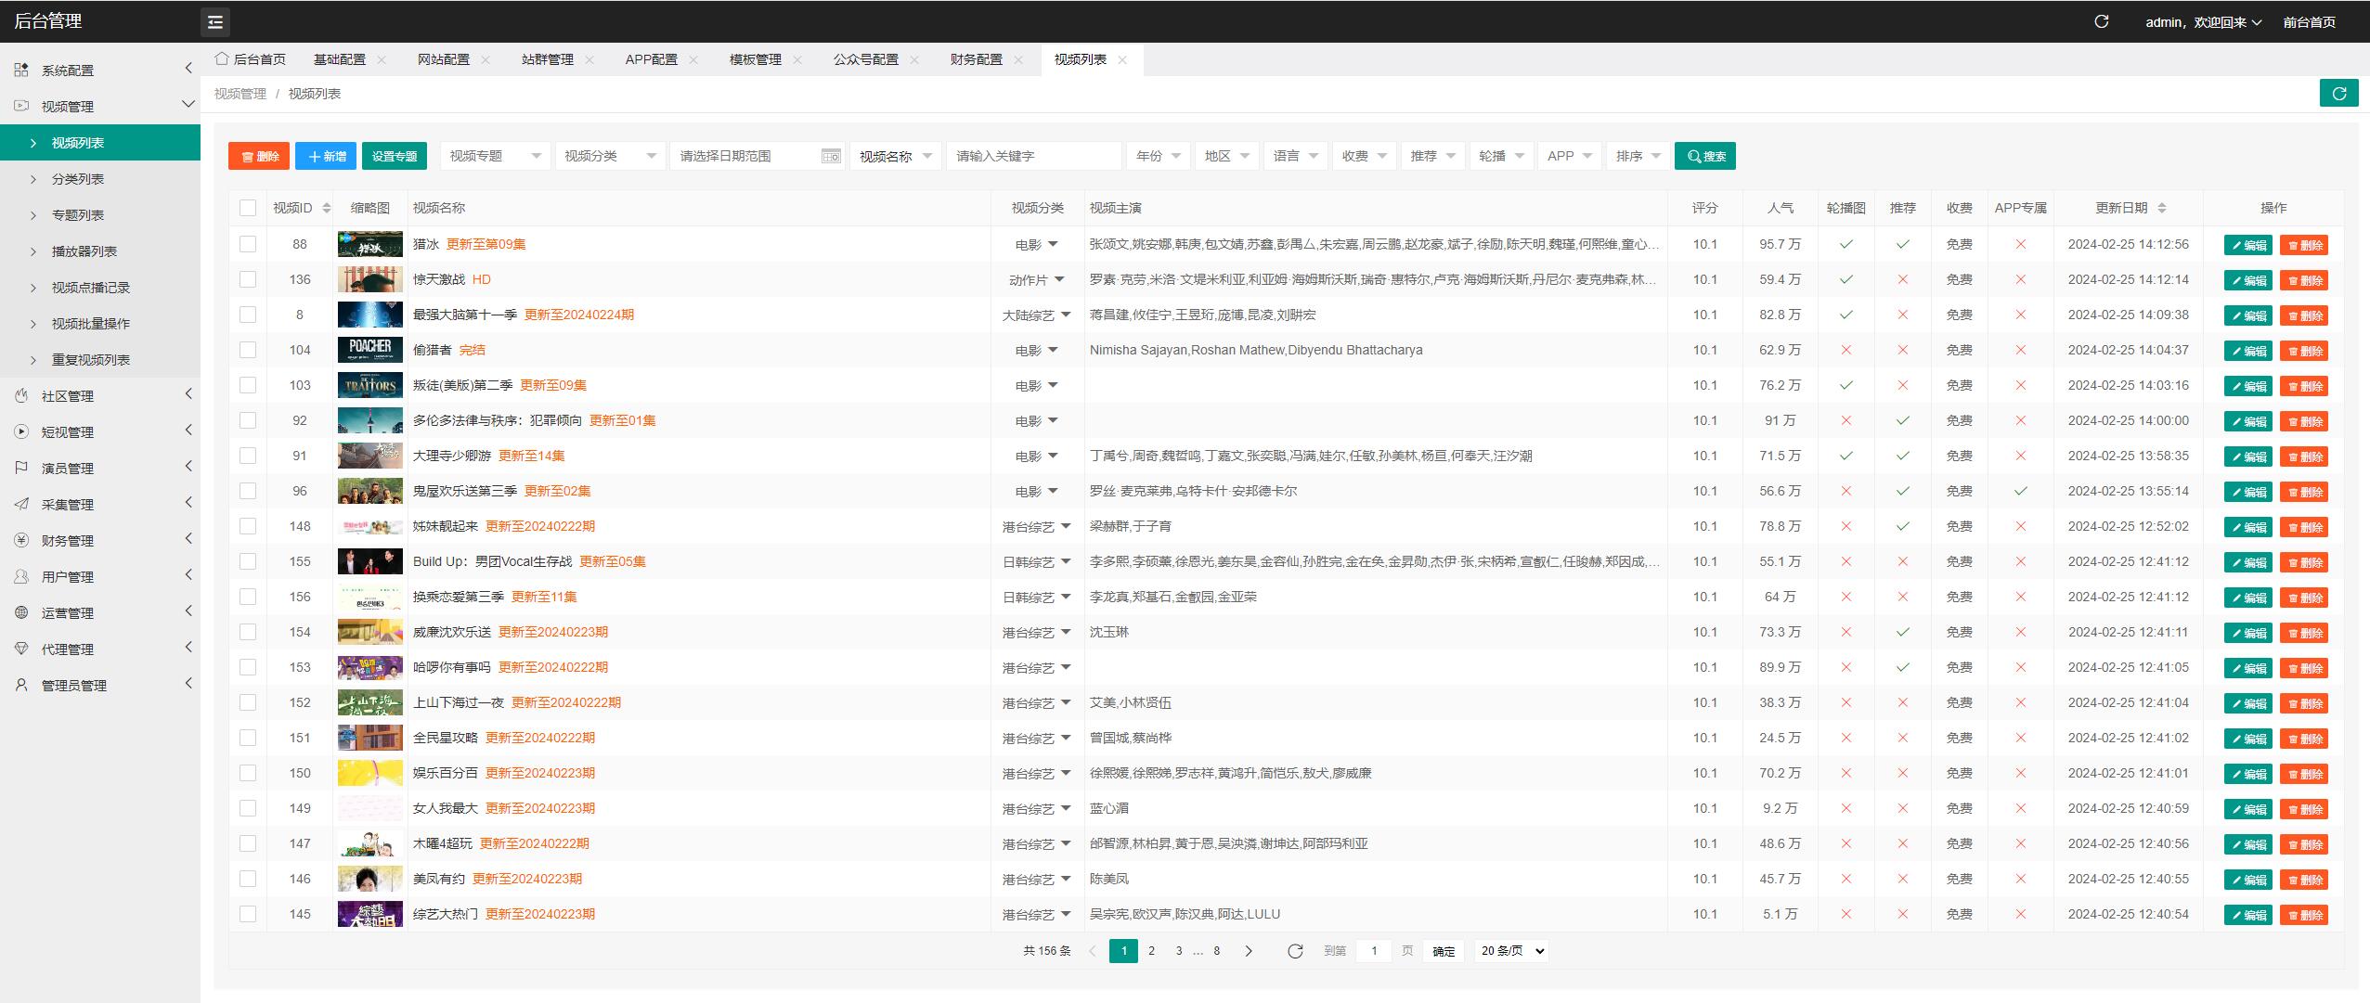
Task: Switch to the 财务配置 tab
Action: (x=977, y=59)
